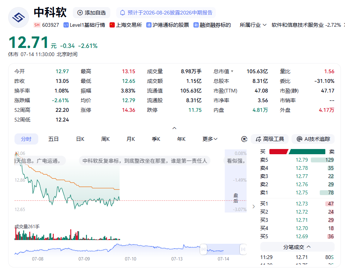The width and height of the screenshot is (345, 272).
Task: Open the 广电运通 news bubble
Action: [x=40, y=161]
